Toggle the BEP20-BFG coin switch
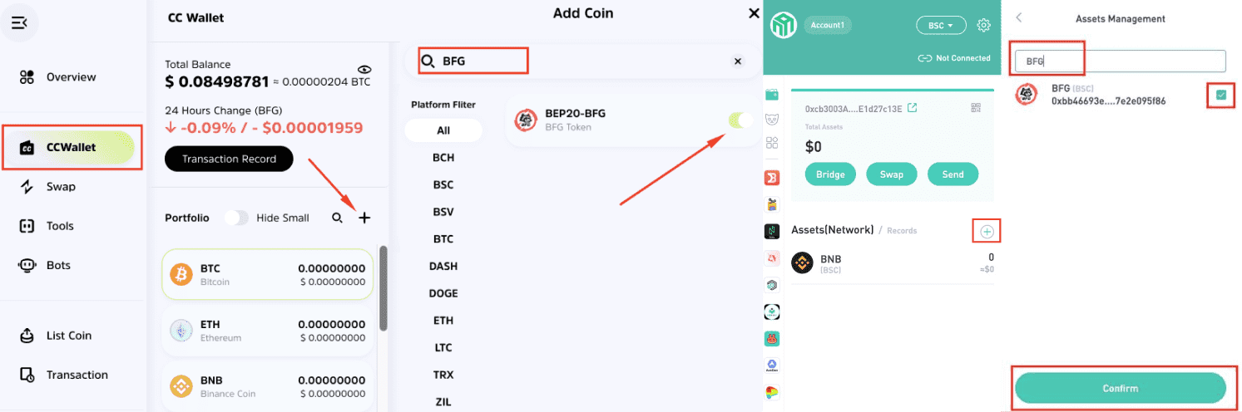The height and width of the screenshot is (412, 1242). click(x=740, y=120)
